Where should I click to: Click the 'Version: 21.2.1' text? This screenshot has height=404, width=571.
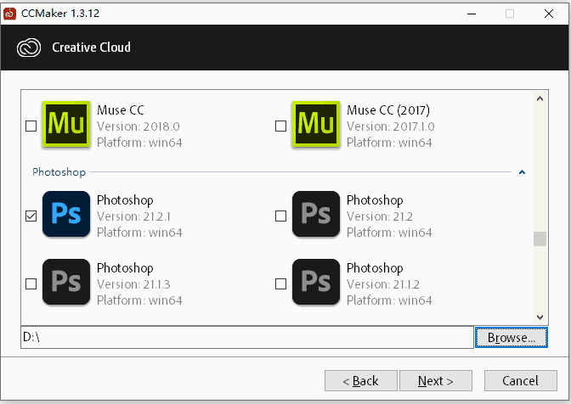point(133,216)
